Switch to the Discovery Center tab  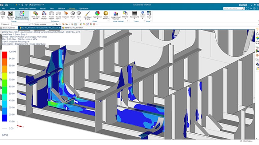pos(9,28)
